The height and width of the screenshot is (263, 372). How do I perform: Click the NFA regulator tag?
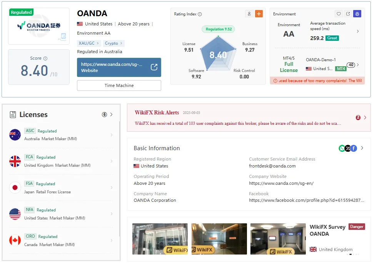click(x=29, y=210)
